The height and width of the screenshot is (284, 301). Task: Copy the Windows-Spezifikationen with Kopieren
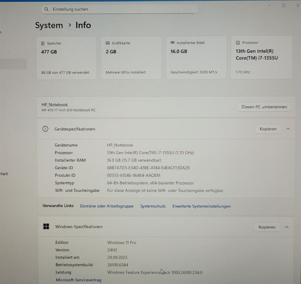coord(267,227)
